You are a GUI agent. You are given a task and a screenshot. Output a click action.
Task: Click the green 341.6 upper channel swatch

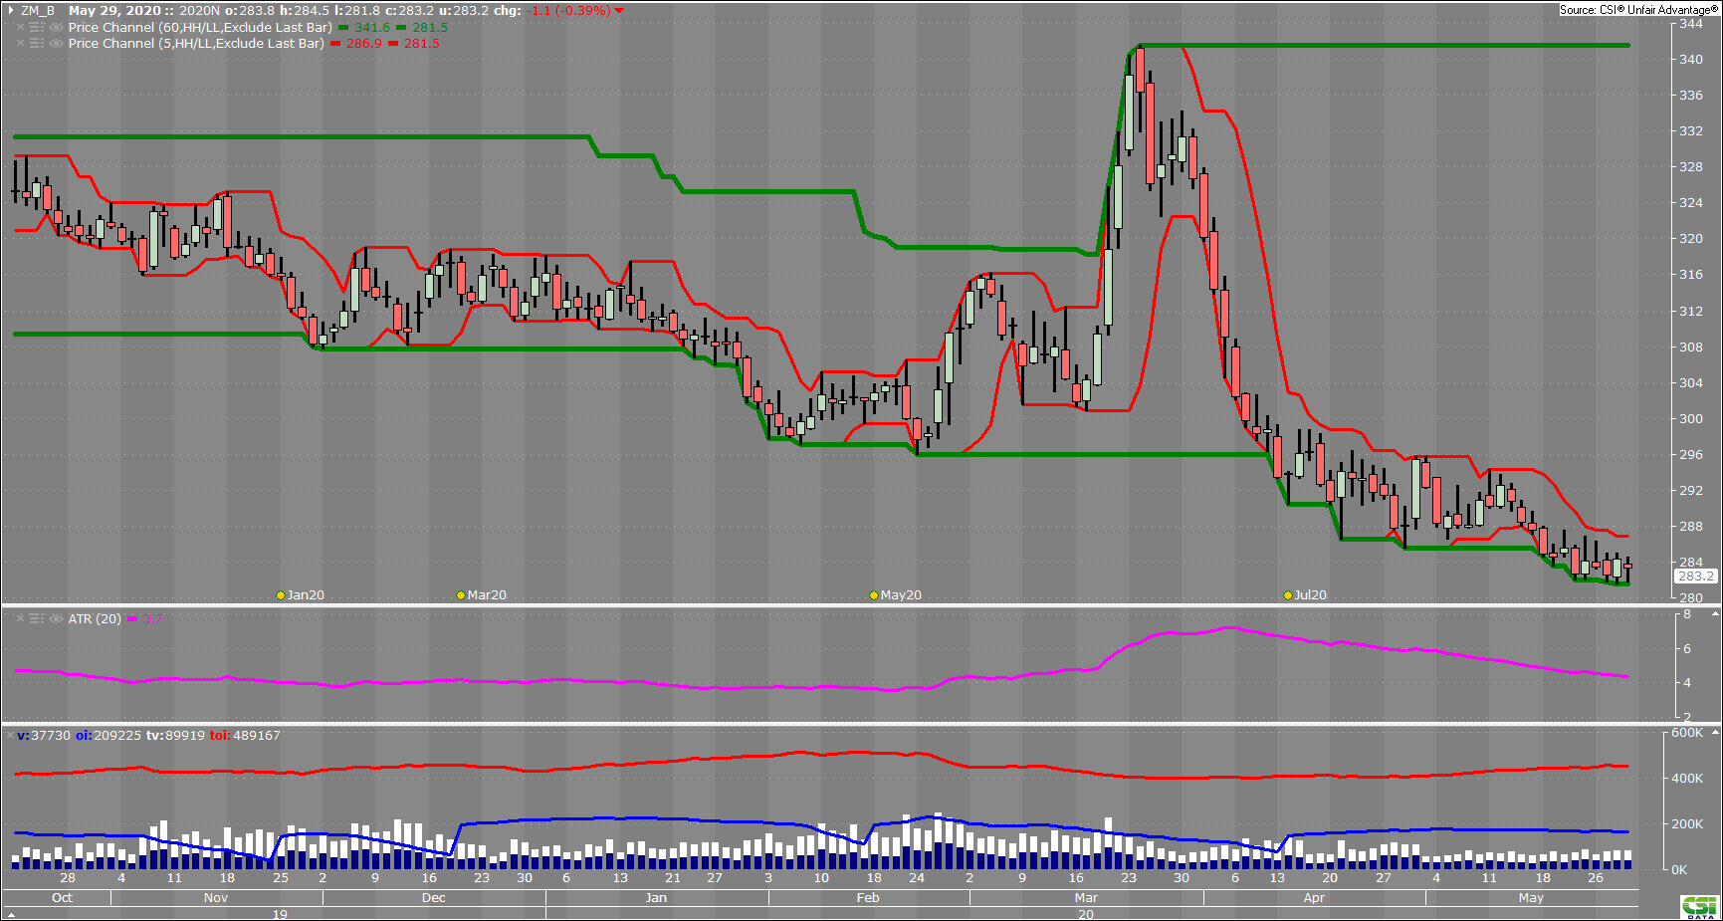343,28
